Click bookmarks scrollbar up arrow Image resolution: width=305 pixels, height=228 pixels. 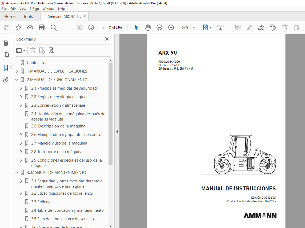[x=110, y=61]
